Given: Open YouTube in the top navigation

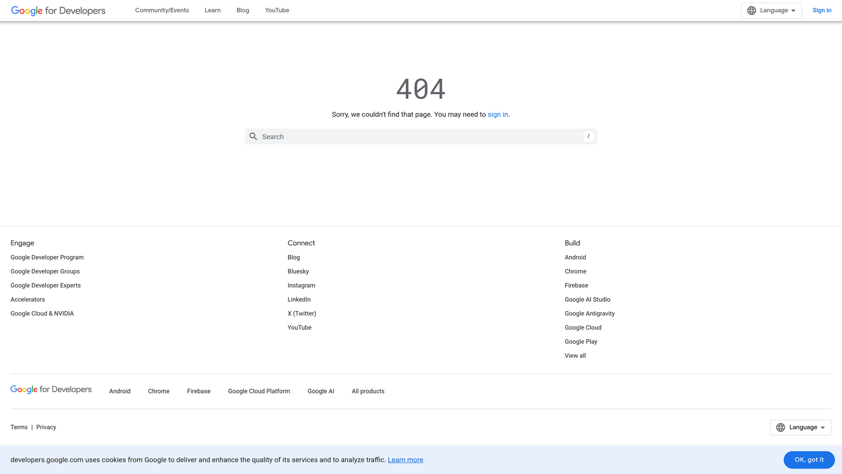Looking at the screenshot, I should [277, 11].
